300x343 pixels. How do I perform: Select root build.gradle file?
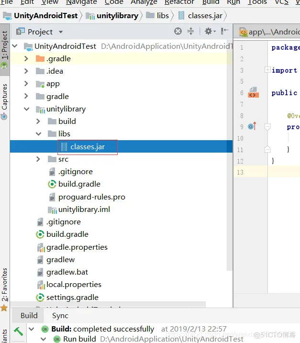pos(67,234)
